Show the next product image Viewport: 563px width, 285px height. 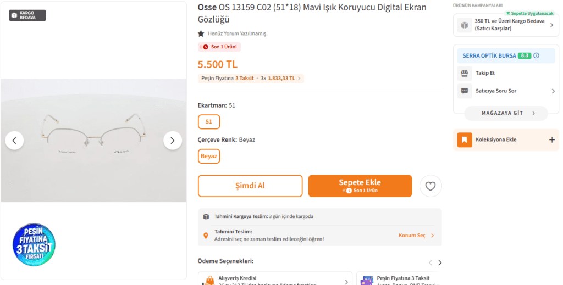click(173, 141)
